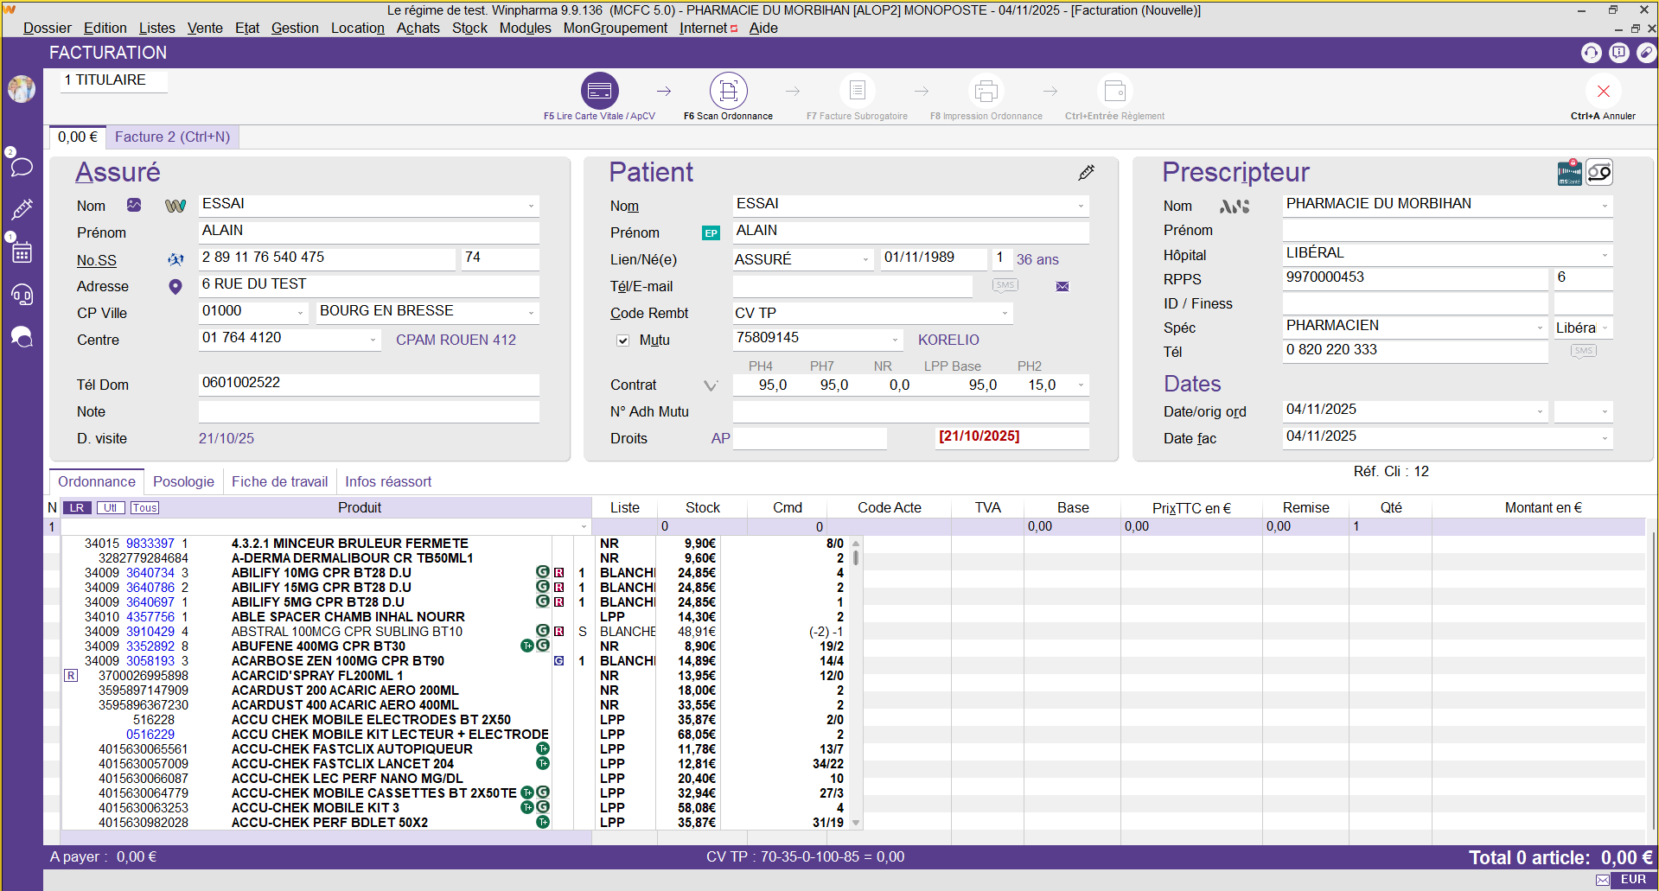This screenshot has width=1659, height=891.
Task: Open the Date fac dropdown
Action: point(1605,438)
